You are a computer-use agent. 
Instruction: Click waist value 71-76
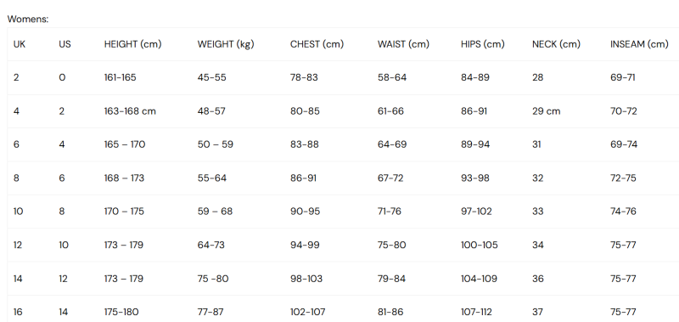click(390, 212)
